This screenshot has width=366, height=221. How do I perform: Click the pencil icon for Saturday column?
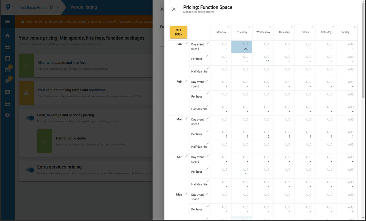[333, 27]
